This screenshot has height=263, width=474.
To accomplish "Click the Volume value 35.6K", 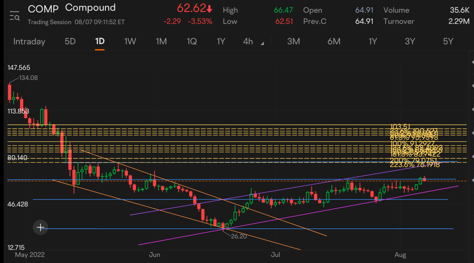I will [x=459, y=10].
